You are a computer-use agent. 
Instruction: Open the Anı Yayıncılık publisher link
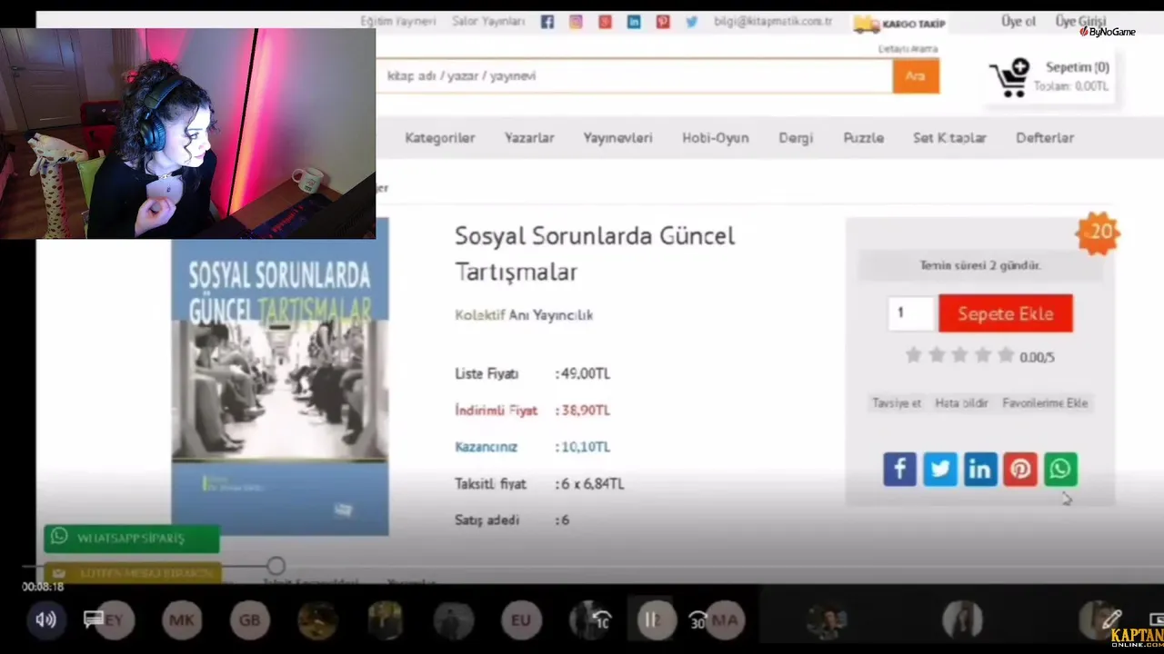click(551, 315)
